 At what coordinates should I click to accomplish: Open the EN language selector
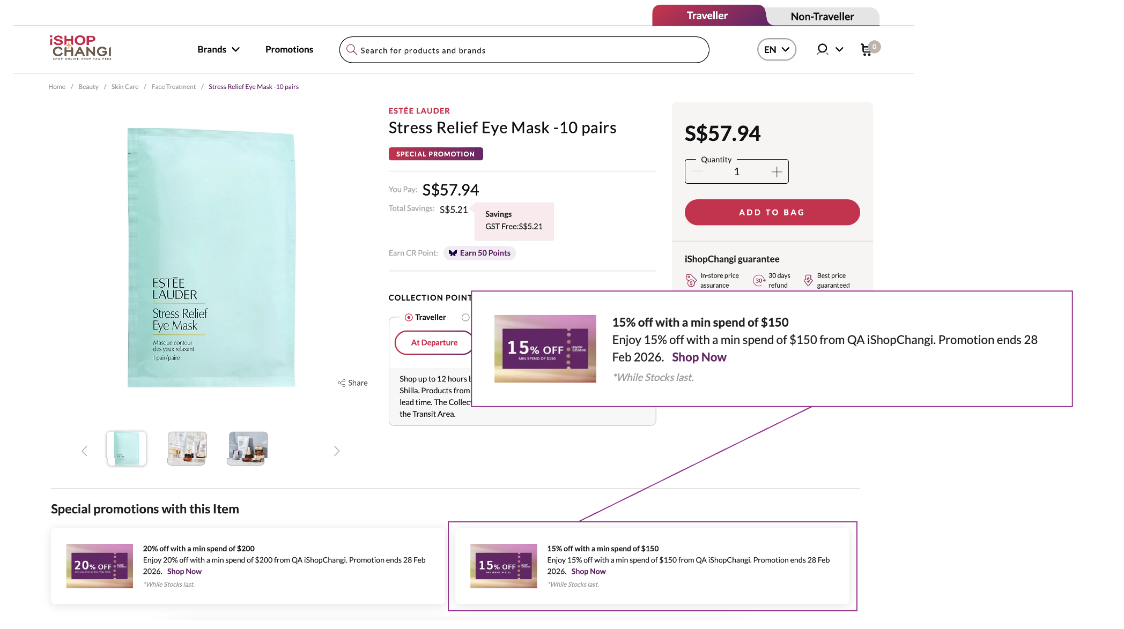coord(776,49)
